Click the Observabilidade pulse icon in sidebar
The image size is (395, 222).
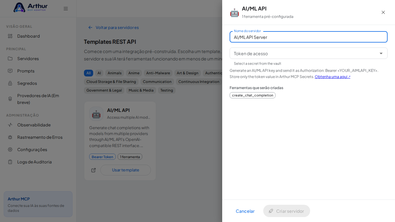click(10, 125)
